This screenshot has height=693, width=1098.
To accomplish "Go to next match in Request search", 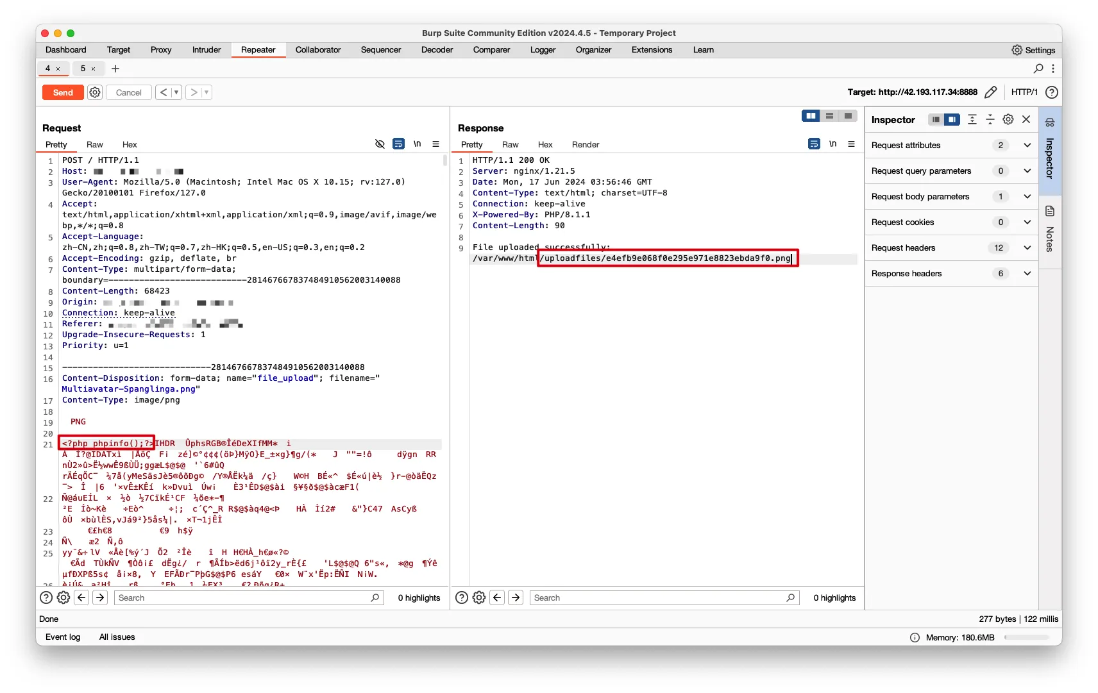I will pyautogui.click(x=100, y=597).
